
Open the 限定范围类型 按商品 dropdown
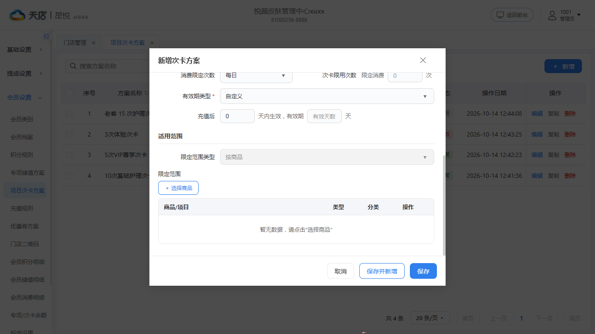coord(327,157)
